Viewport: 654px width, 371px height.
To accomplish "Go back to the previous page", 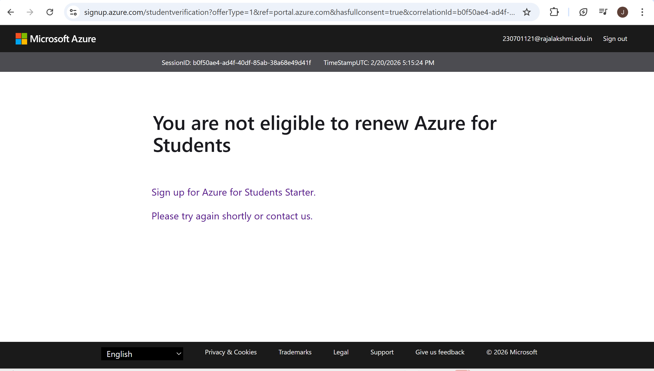I will tap(11, 12).
